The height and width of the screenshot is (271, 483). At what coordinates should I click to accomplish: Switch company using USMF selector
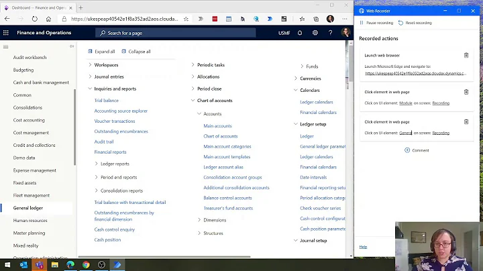click(x=284, y=33)
